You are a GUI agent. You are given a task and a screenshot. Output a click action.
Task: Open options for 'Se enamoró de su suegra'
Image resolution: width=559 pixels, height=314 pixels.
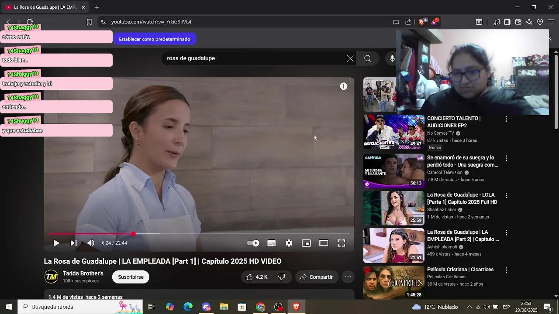[507, 158]
